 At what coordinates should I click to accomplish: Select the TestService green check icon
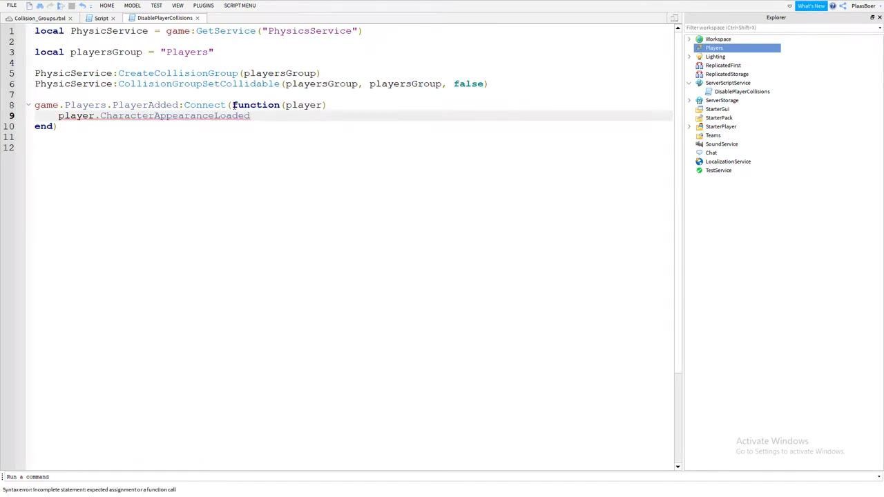(x=700, y=170)
